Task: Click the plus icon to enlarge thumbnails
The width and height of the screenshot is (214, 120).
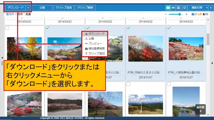Action: click(x=186, y=14)
